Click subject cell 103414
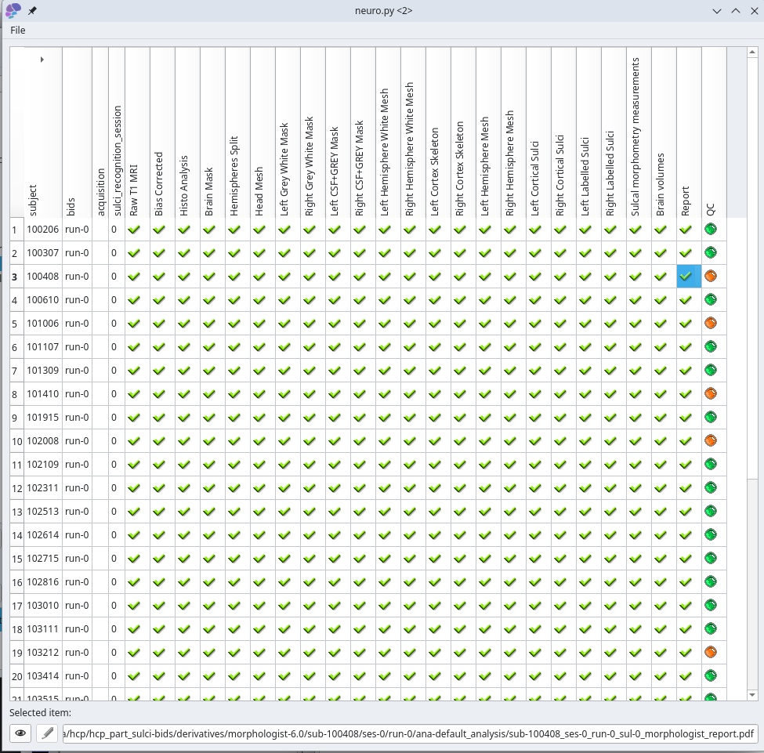The width and height of the screenshot is (764, 753). click(x=43, y=676)
